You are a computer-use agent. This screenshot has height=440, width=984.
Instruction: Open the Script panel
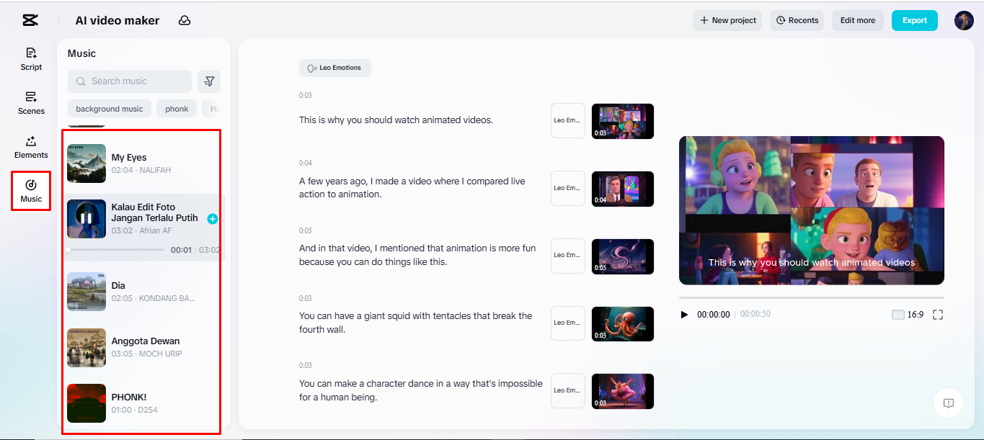coord(31,59)
